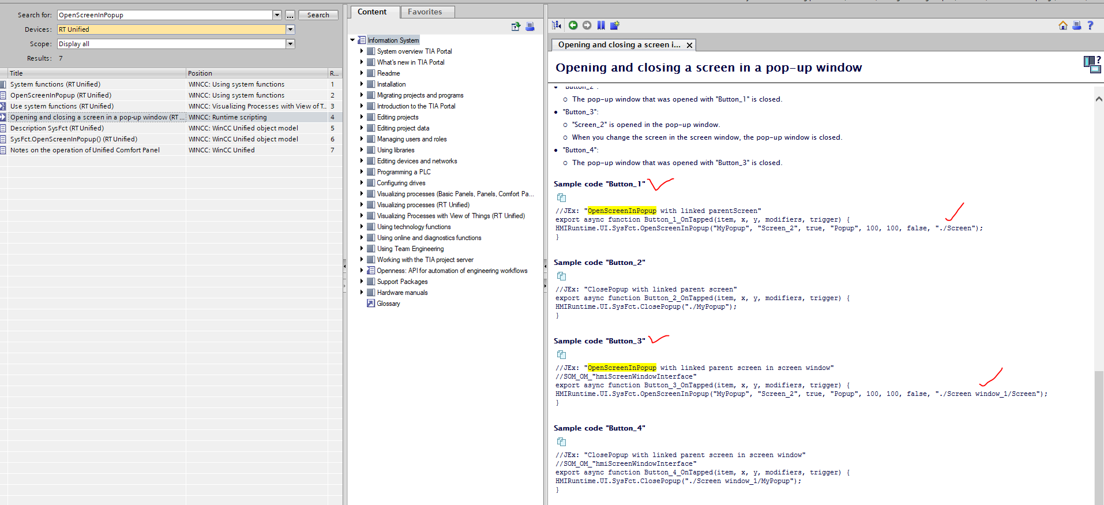Open the Scope dropdown showing Display all

[290, 44]
